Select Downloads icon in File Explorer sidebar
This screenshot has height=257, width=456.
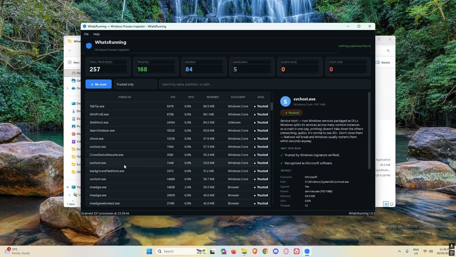tap(74, 111)
